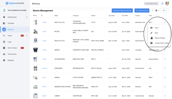This screenshot has width=172, height=99.
Task: Click the Nov 30, 2023 due date
Action: pyautogui.click(x=126, y=59)
